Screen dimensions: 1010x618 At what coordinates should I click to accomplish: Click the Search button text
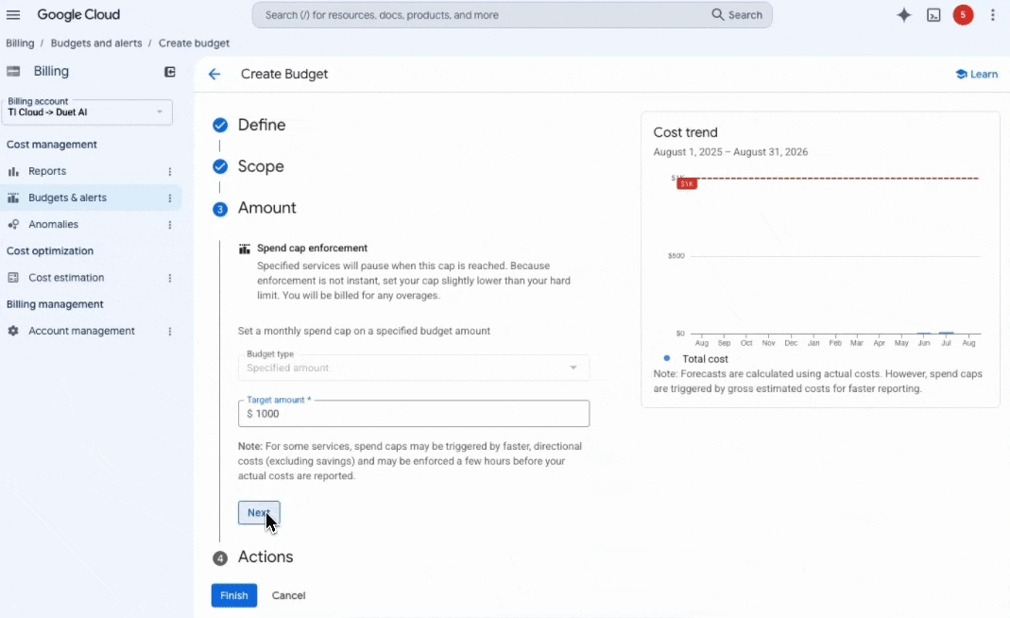click(745, 15)
